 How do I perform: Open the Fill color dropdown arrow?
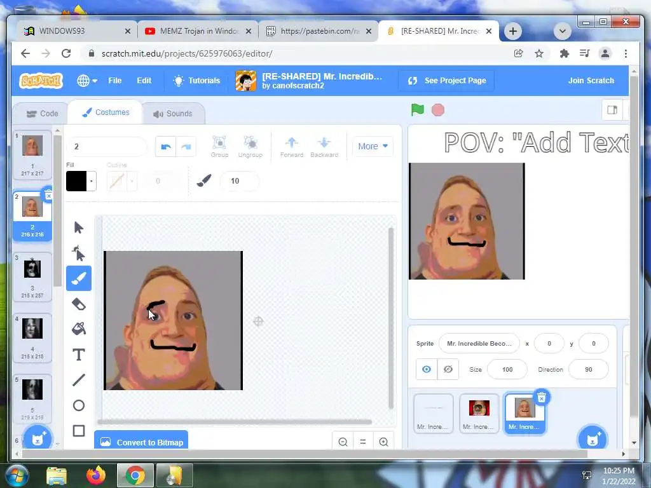92,181
